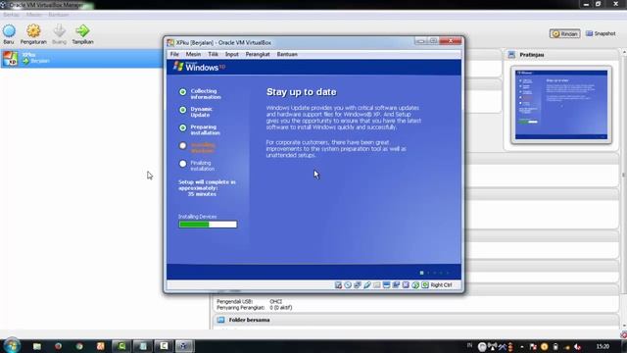This screenshot has width=627, height=353.
Task: Click USB devices status icon
Action: (367, 285)
